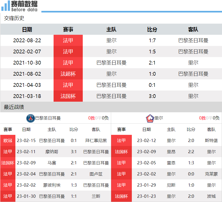
Task: Click the 赛事 header in Lille's results table
Action: point(121,129)
